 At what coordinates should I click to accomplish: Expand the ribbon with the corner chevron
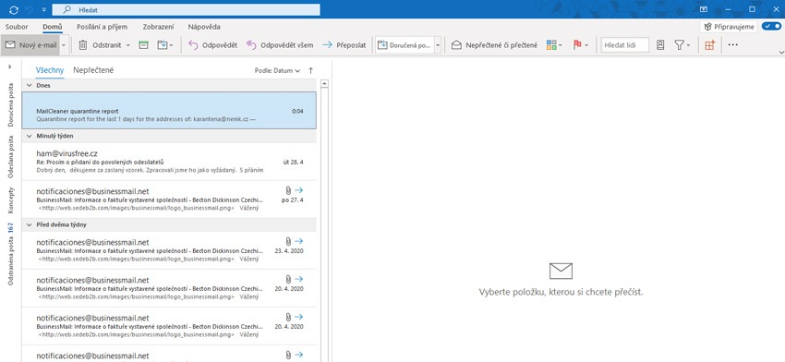coord(781,52)
